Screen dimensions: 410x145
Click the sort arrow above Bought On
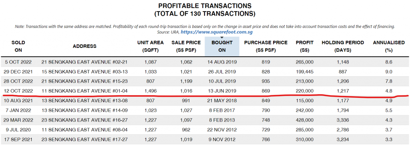tap(222, 38)
